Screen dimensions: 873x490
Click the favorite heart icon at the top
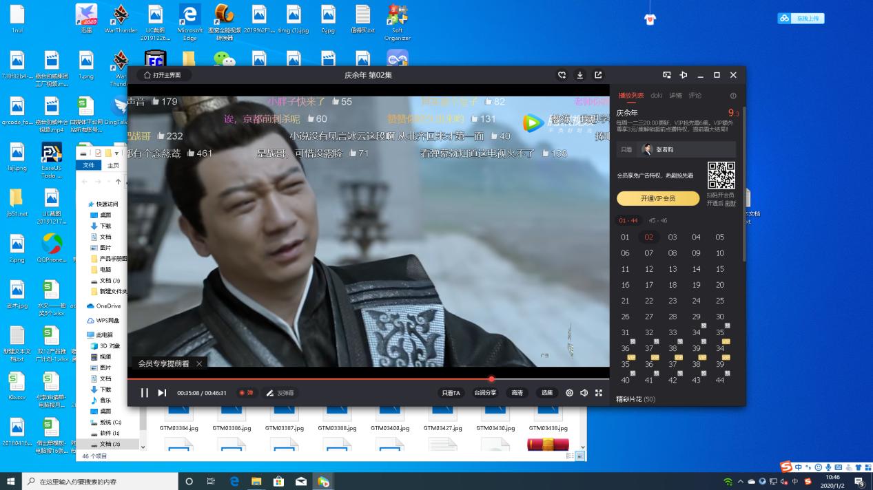tap(562, 75)
